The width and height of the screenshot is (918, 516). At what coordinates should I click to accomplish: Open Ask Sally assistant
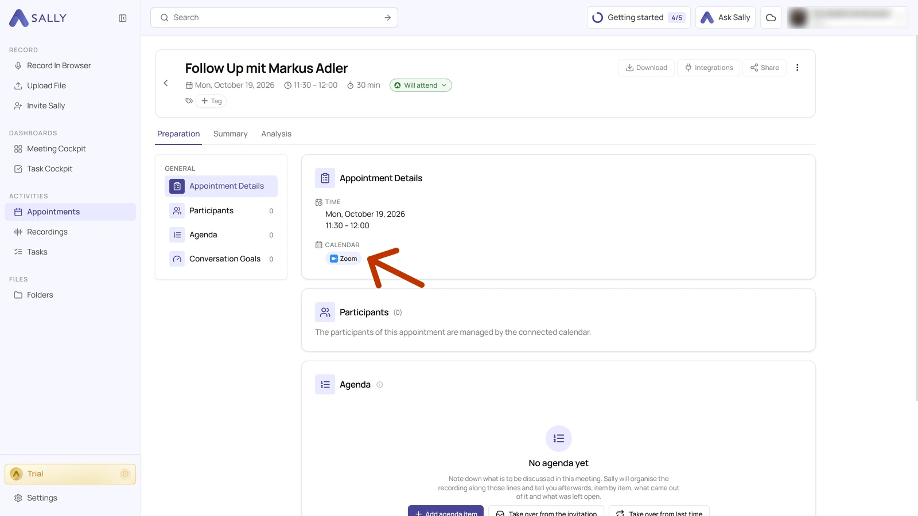[726, 18]
